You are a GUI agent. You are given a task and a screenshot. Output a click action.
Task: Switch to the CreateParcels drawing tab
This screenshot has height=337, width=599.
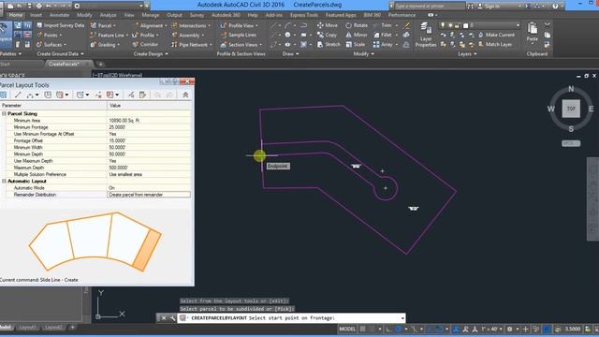pyautogui.click(x=64, y=65)
